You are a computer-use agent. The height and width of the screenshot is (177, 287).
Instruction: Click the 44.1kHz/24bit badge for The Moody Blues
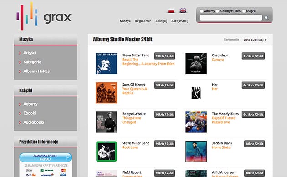tap(253, 115)
